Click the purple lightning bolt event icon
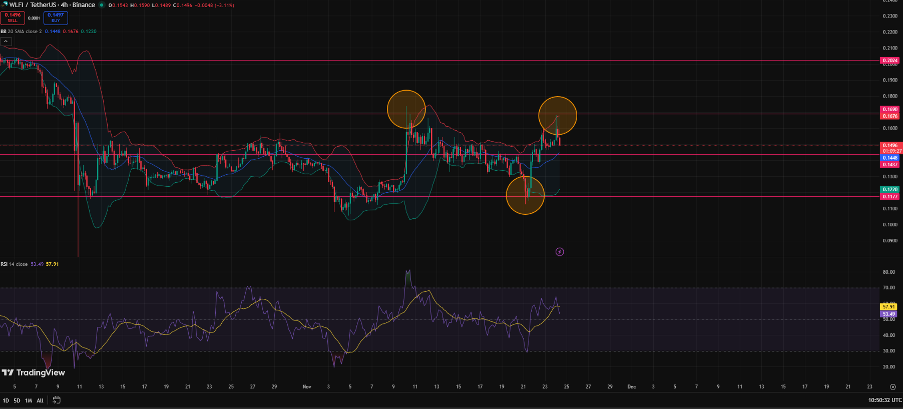This screenshot has height=409, width=903. tap(560, 252)
